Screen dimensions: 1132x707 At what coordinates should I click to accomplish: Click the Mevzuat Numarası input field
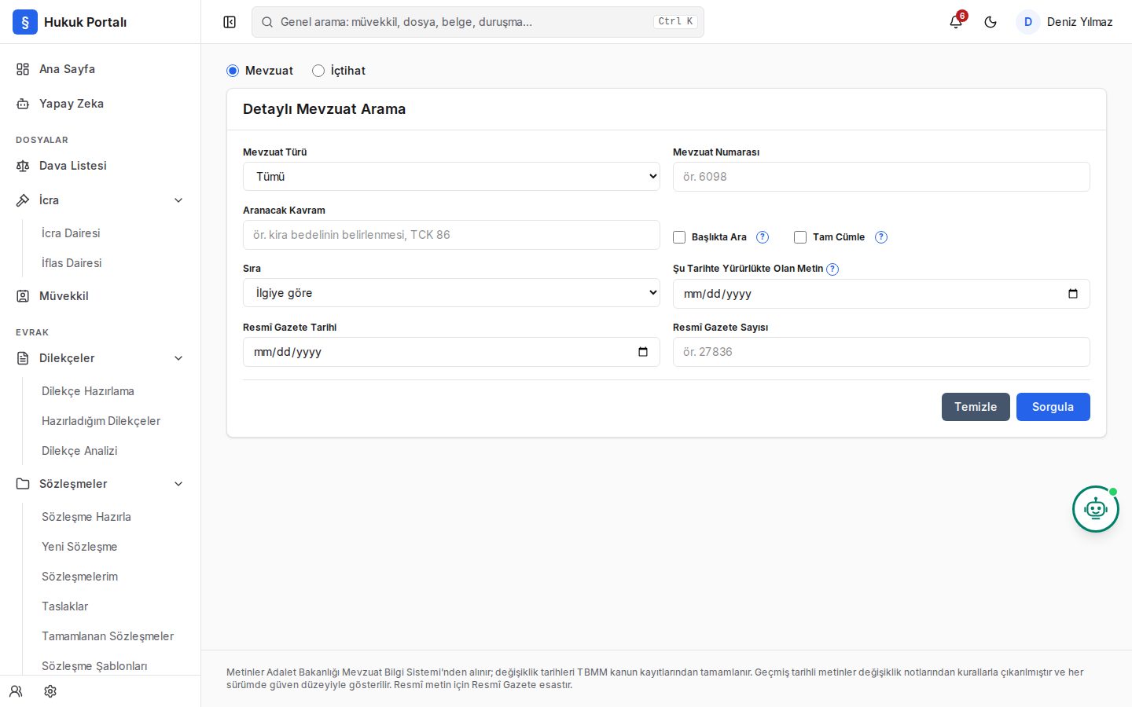click(x=881, y=177)
